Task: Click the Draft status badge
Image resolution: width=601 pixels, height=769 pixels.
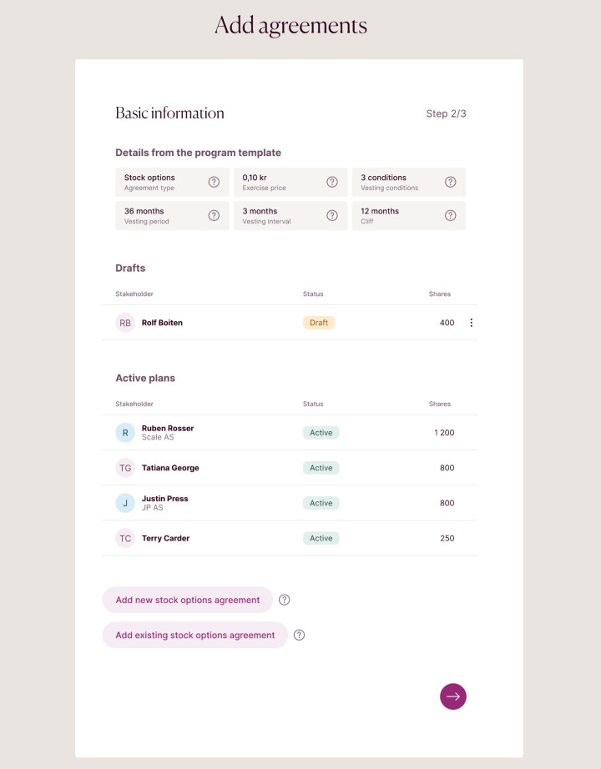Action: pos(319,323)
